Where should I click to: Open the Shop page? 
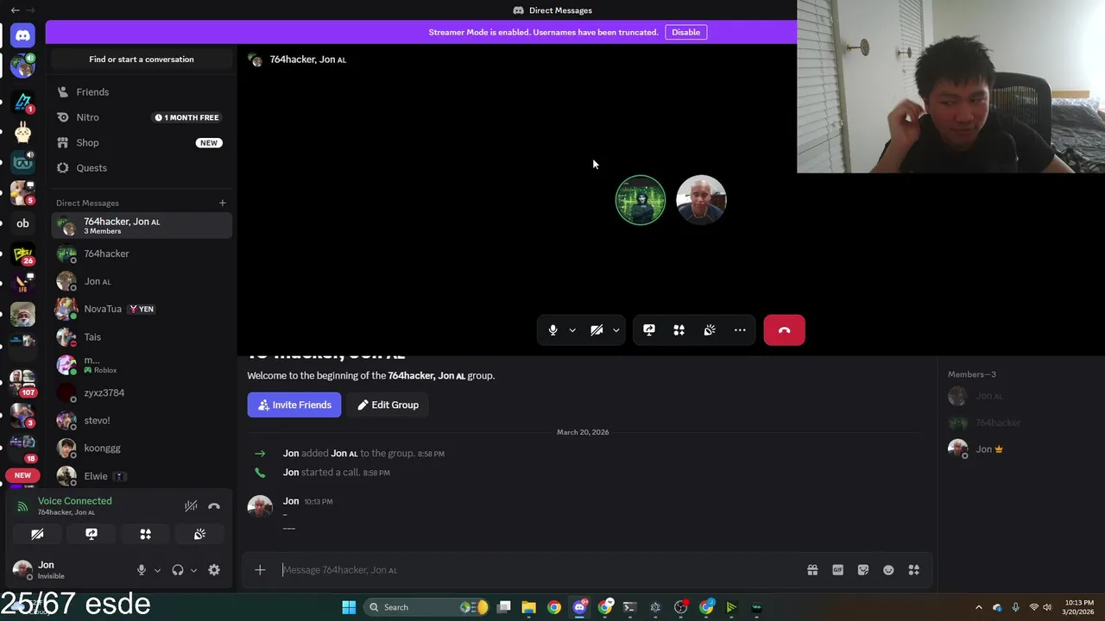[x=142, y=142]
